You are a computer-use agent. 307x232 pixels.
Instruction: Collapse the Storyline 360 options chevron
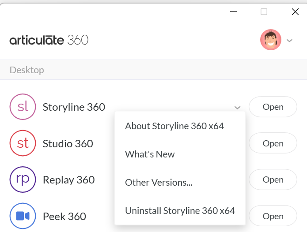point(237,107)
